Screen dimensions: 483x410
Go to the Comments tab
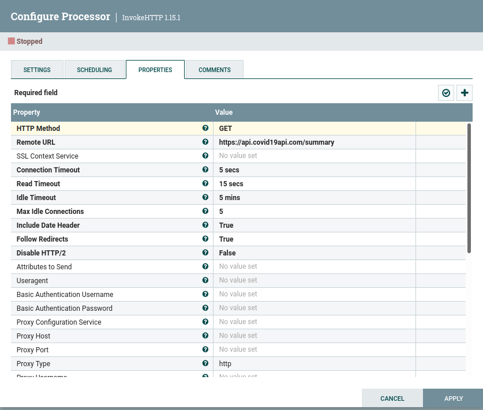click(x=215, y=70)
